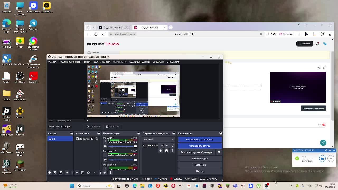Add a new scene in the Scenes panel
Image resolution: width=338 pixels, height=190 pixels.
[x=49, y=173]
